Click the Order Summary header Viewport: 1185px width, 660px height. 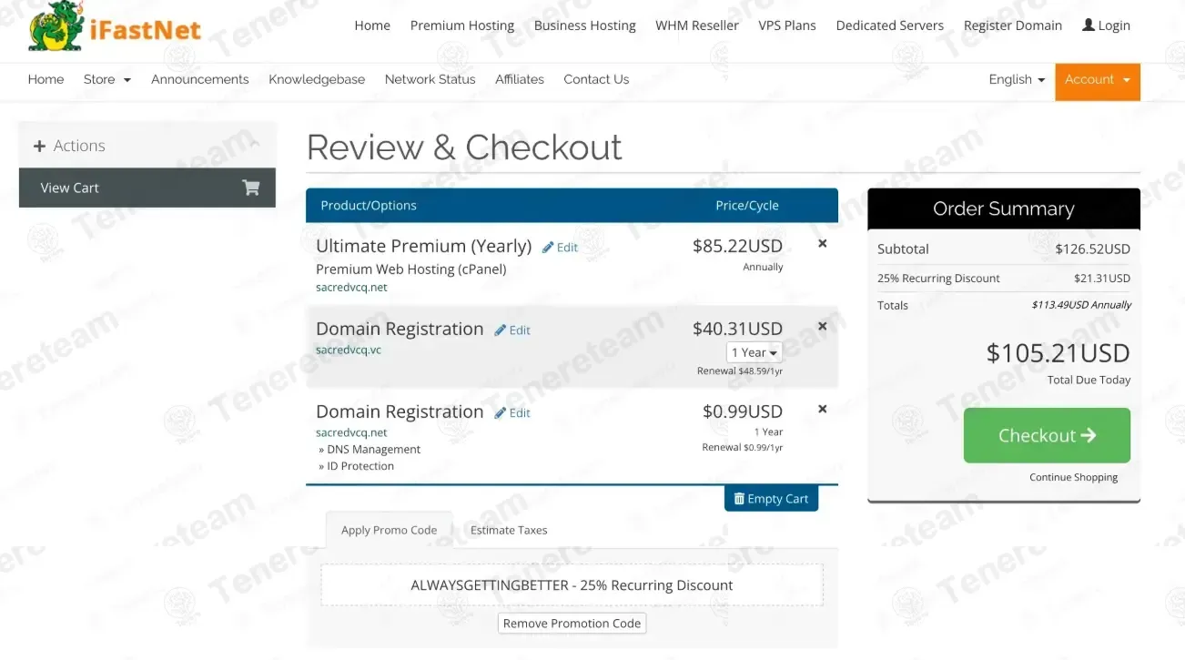pos(1004,208)
